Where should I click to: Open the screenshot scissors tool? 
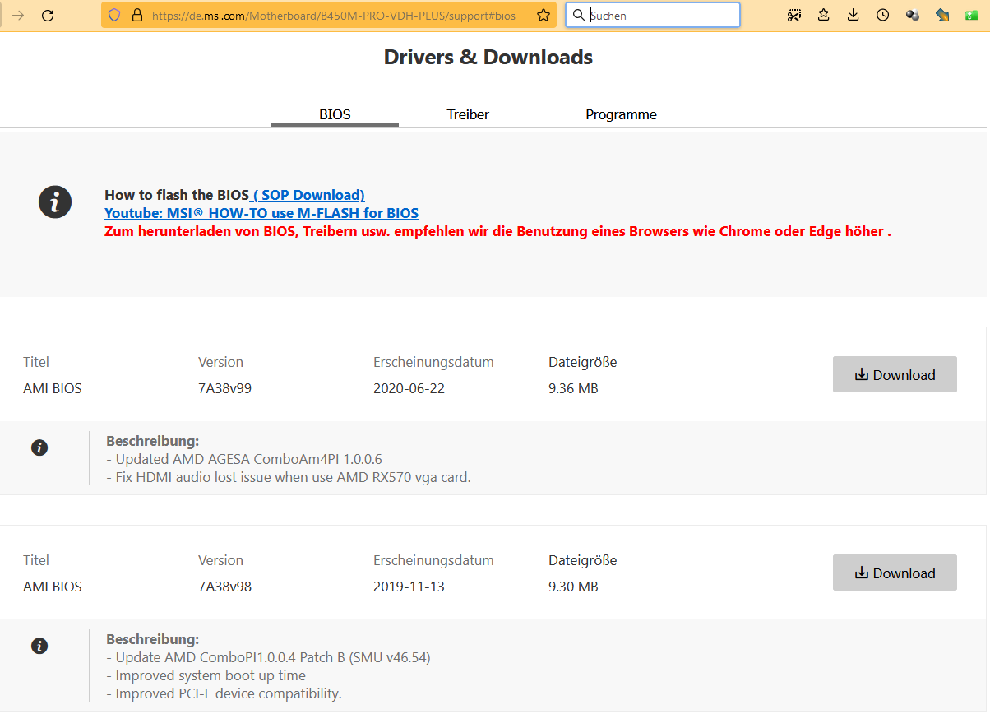tap(793, 15)
